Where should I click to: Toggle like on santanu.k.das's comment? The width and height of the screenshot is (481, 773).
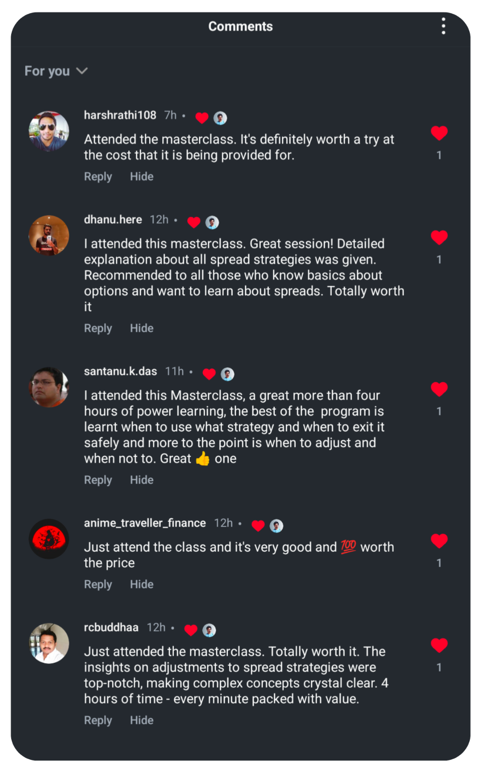point(439,389)
